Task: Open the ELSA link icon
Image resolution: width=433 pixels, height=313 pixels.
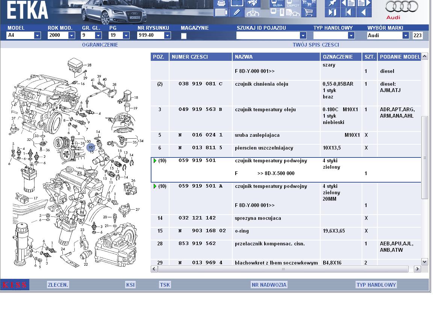Action: pyautogui.click(x=277, y=3)
